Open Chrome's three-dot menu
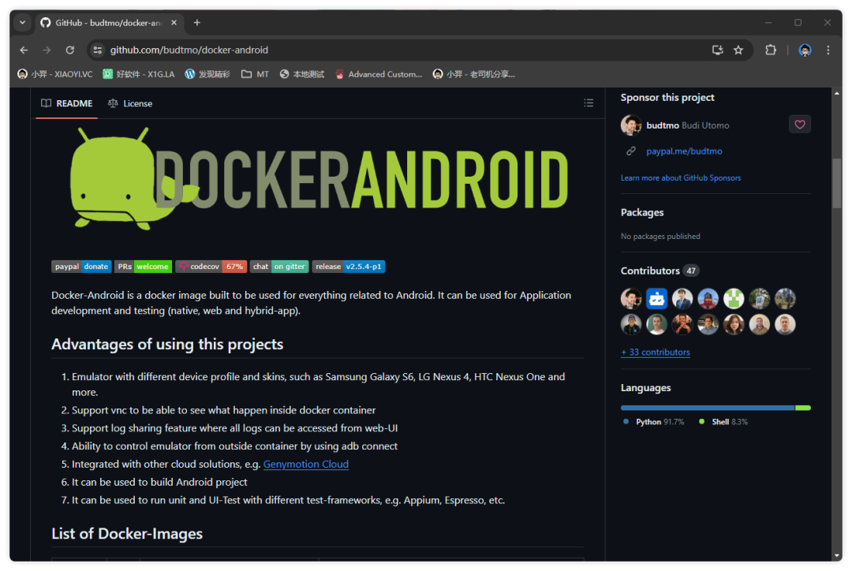This screenshot has height=571, width=852. tap(828, 50)
